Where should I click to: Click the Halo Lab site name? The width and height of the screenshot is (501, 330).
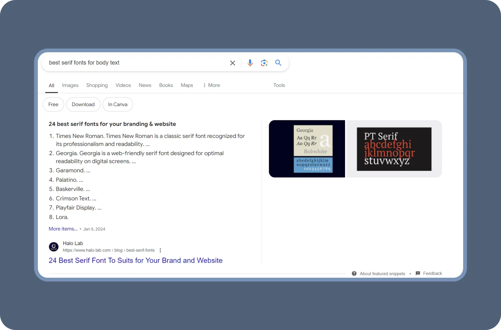coord(73,243)
